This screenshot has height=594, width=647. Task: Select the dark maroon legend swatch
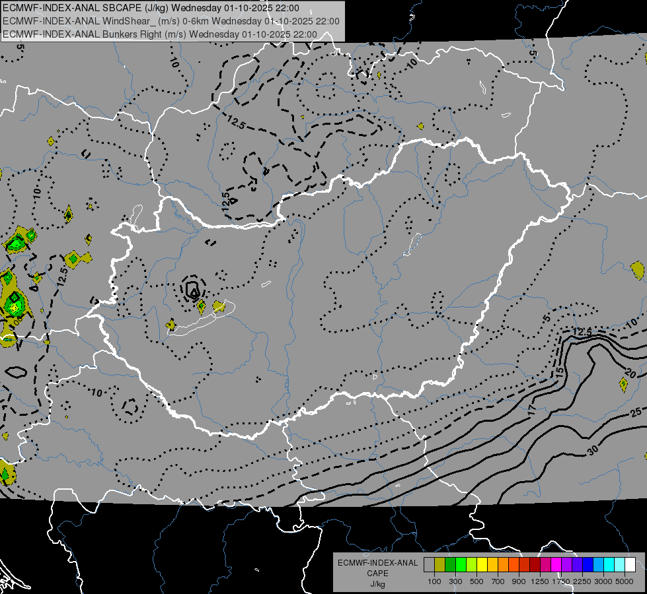(x=535, y=565)
